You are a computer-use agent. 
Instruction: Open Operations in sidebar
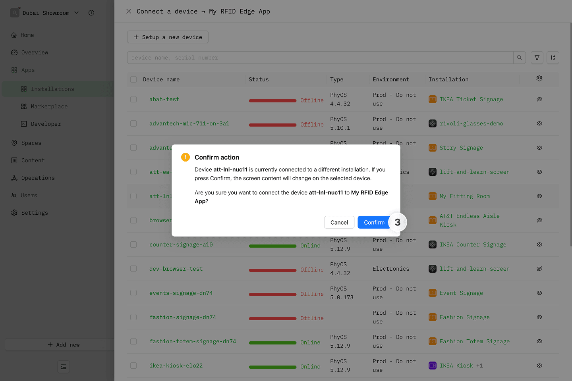(38, 178)
